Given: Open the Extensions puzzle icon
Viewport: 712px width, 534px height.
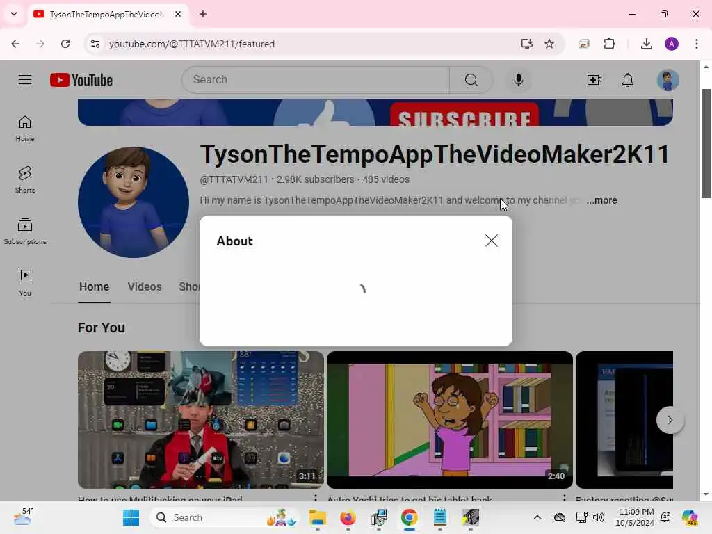Looking at the screenshot, I should [x=609, y=44].
